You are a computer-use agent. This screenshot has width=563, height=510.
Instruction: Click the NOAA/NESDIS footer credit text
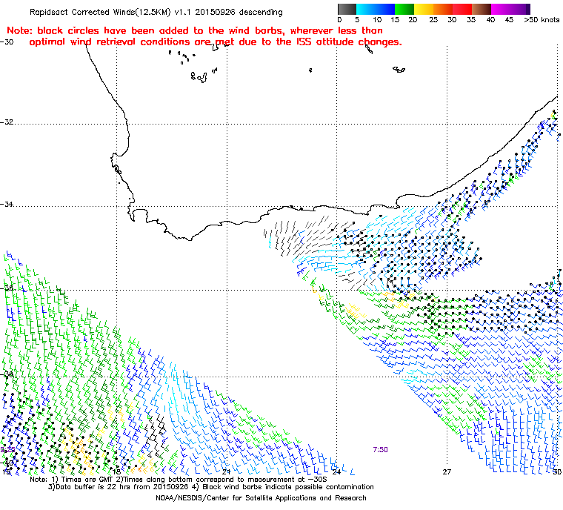click(261, 498)
